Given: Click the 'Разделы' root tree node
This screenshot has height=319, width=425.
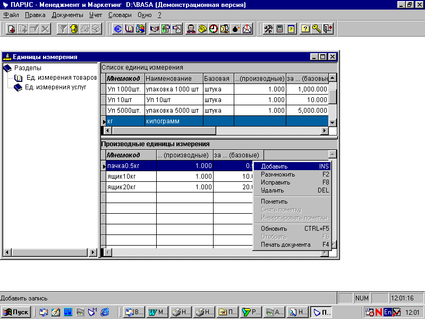Looking at the screenshot, I should click(x=28, y=68).
